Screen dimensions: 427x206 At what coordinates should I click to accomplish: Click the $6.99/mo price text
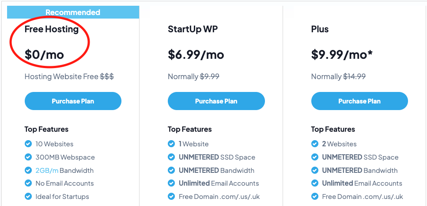(x=196, y=54)
